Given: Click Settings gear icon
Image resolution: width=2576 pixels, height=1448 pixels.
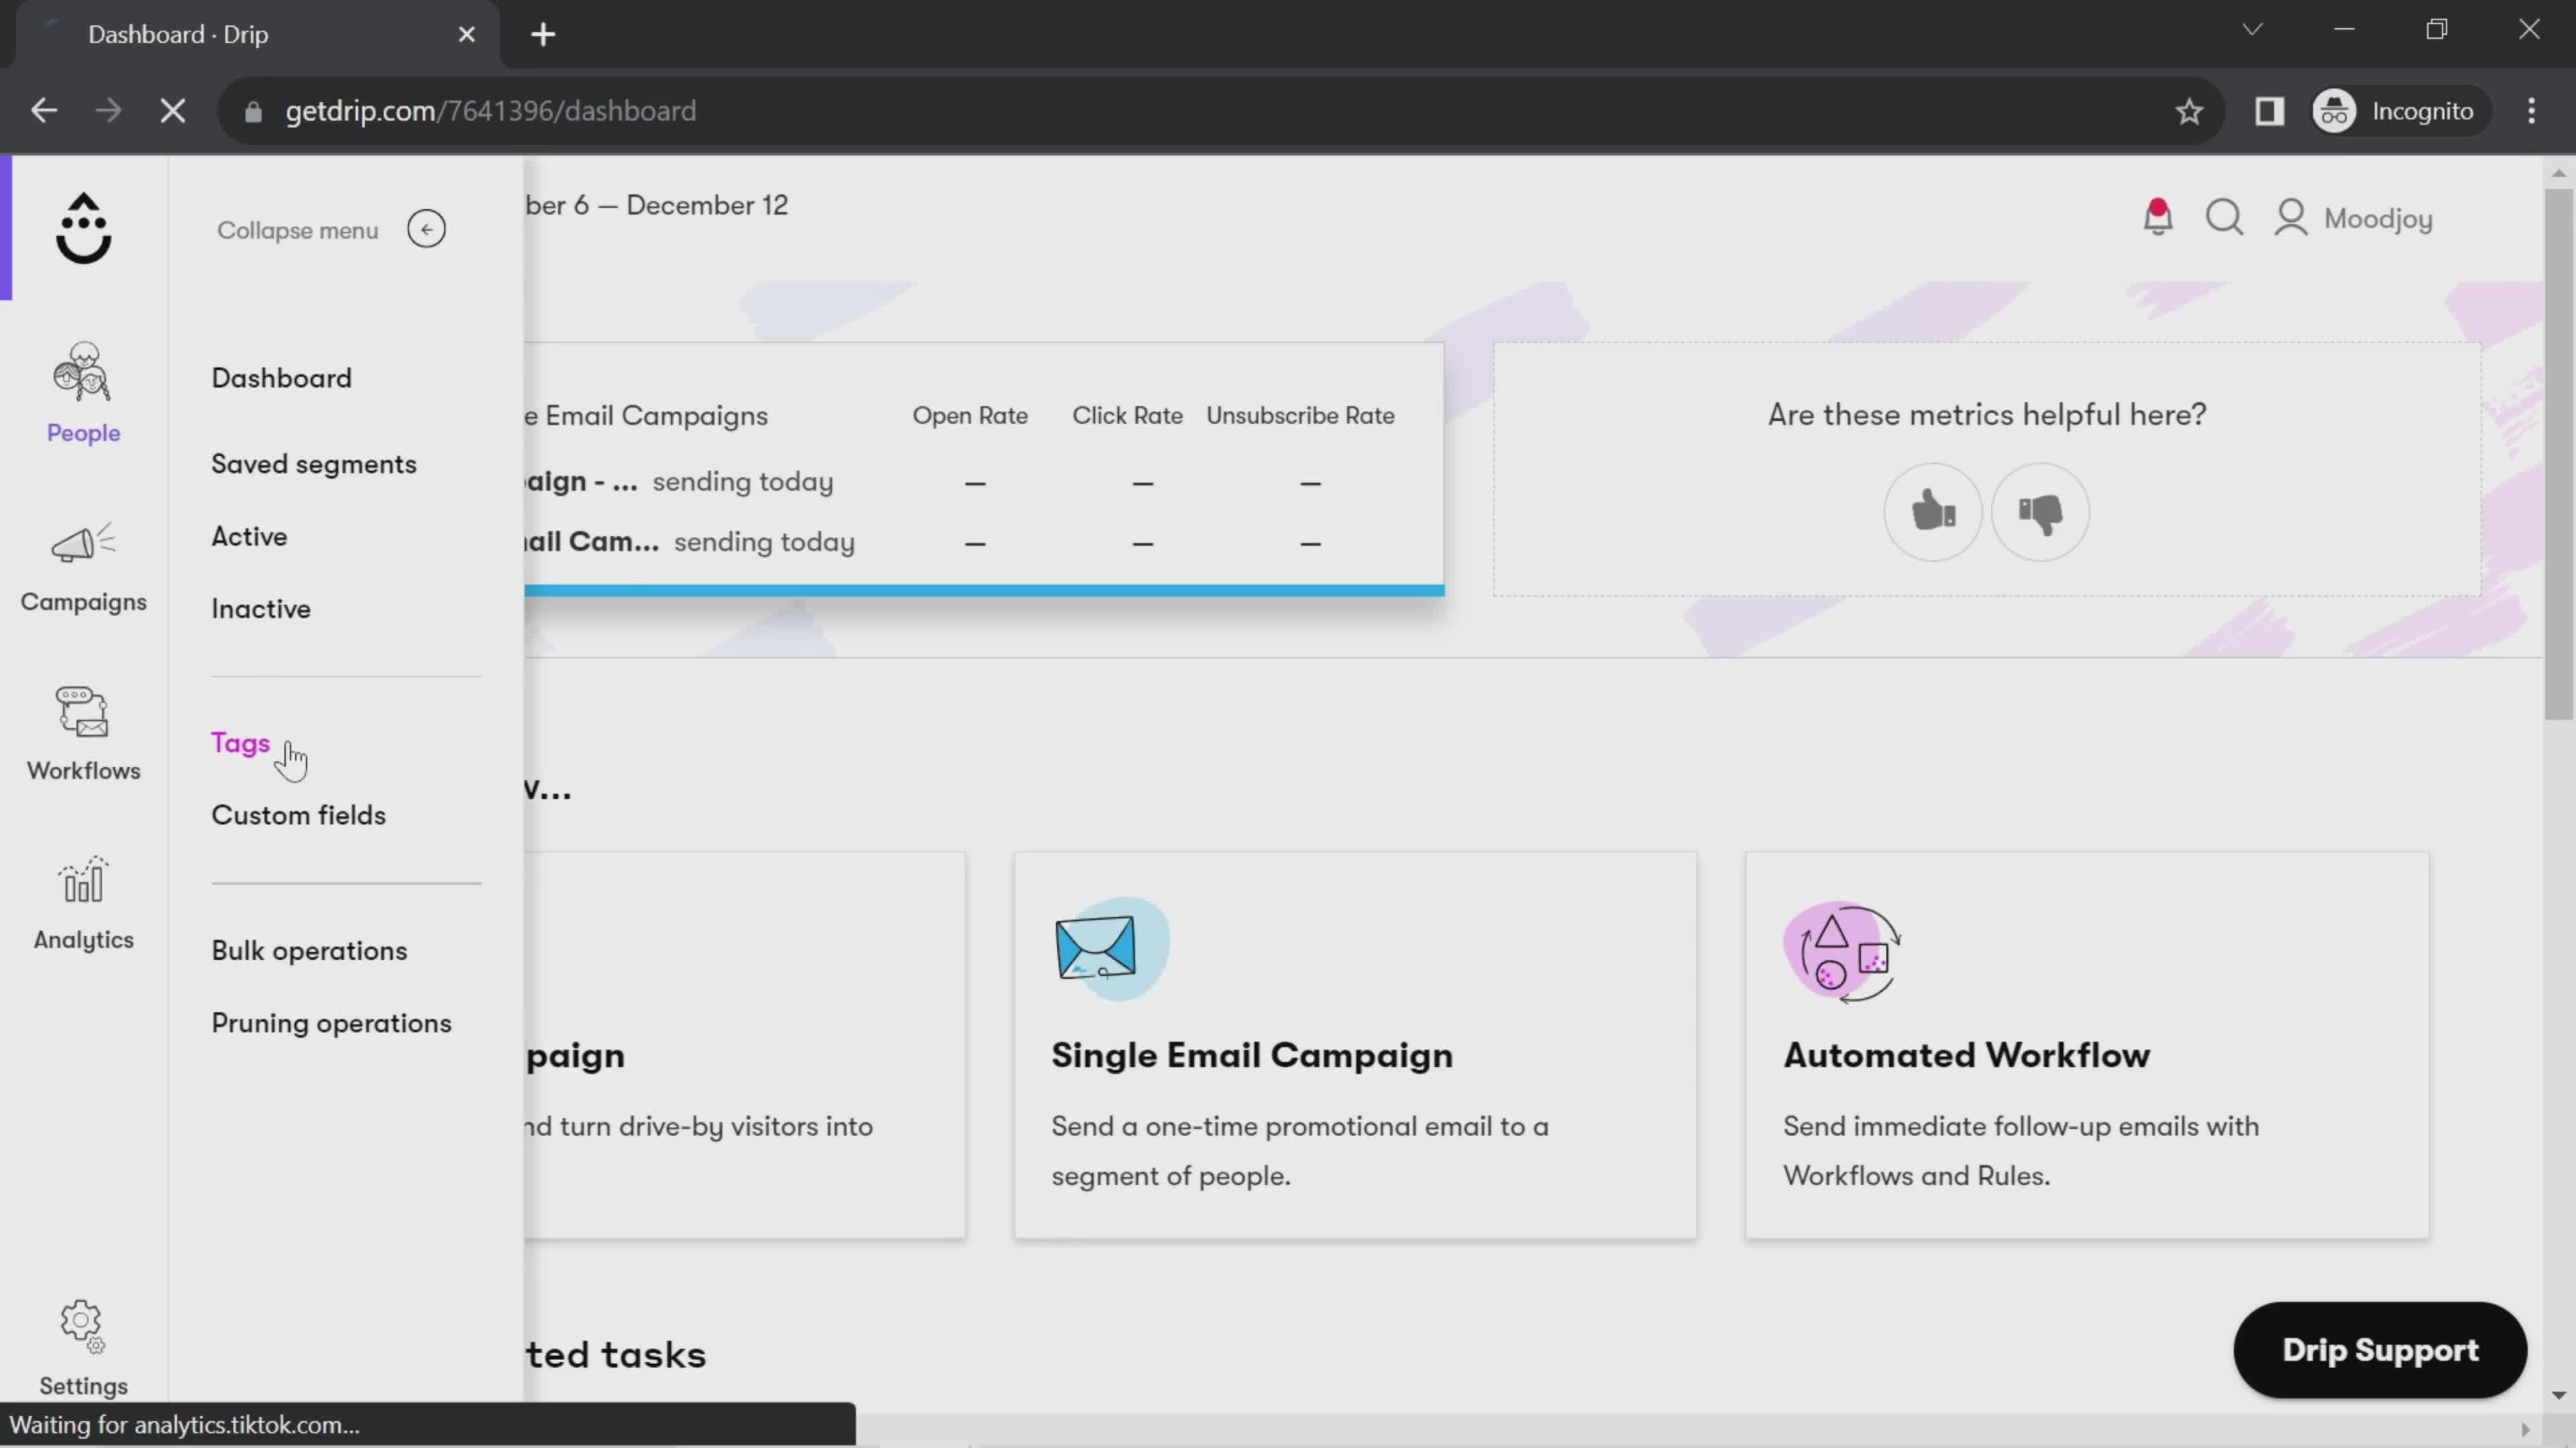Looking at the screenshot, I should [x=83, y=1328].
